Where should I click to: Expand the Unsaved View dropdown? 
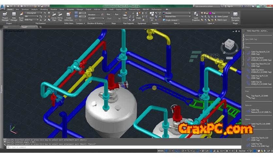click(x=177, y=16)
